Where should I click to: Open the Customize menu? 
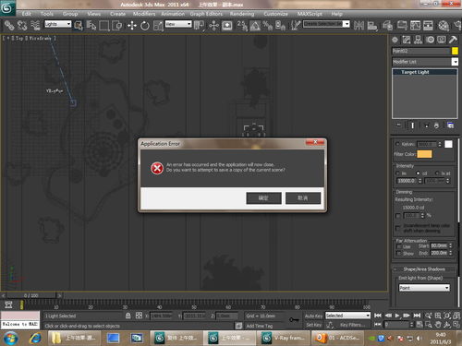click(275, 14)
